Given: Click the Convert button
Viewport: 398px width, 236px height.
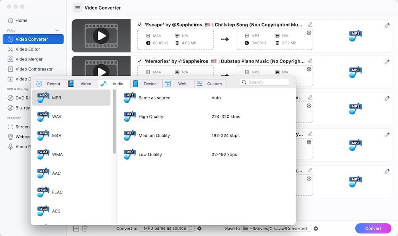Looking at the screenshot, I should click(x=373, y=228).
